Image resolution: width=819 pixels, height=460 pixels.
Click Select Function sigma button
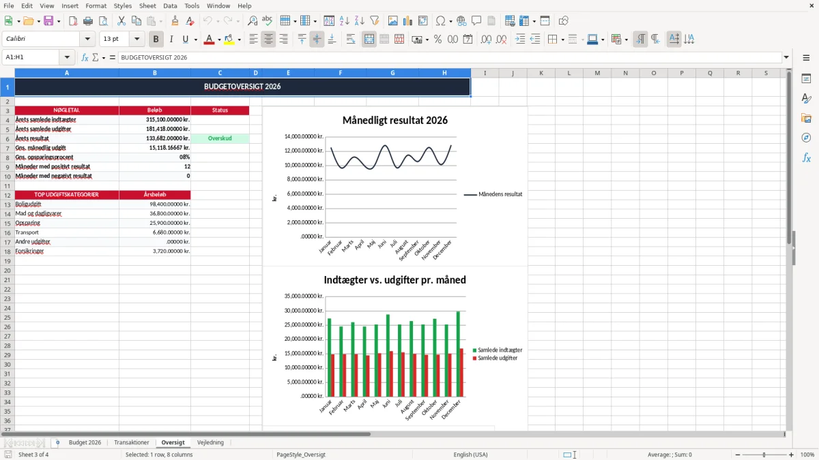95,58
